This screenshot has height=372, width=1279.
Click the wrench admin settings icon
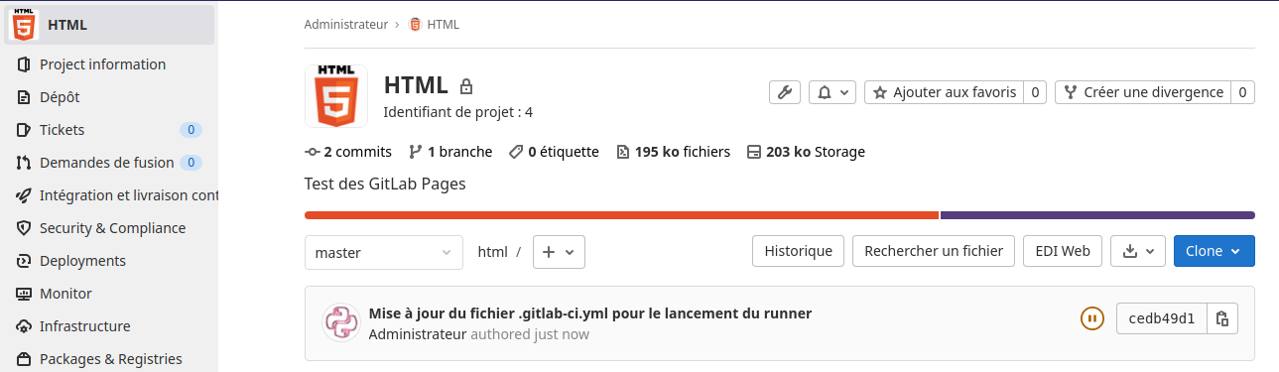784,92
